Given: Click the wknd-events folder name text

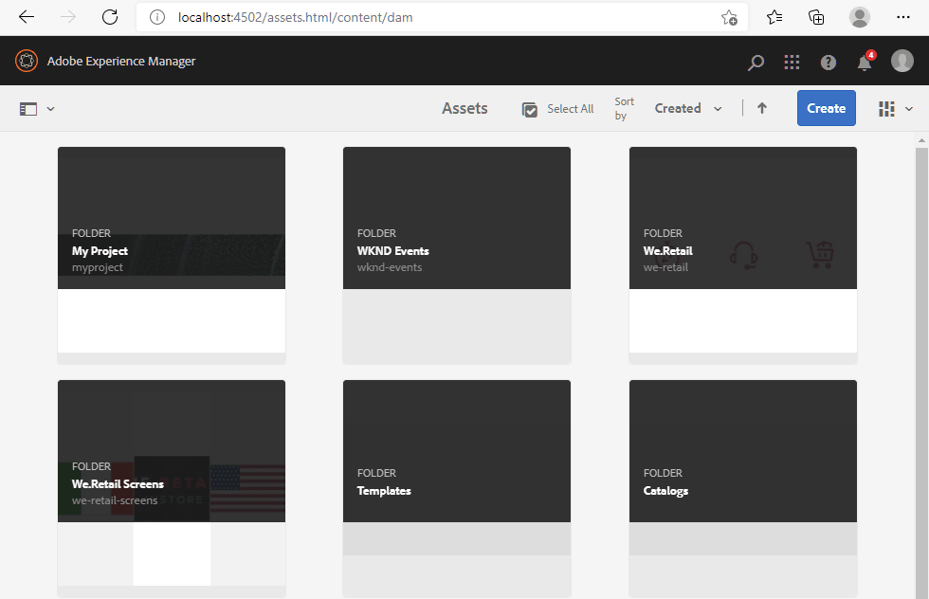Looking at the screenshot, I should point(390,267).
